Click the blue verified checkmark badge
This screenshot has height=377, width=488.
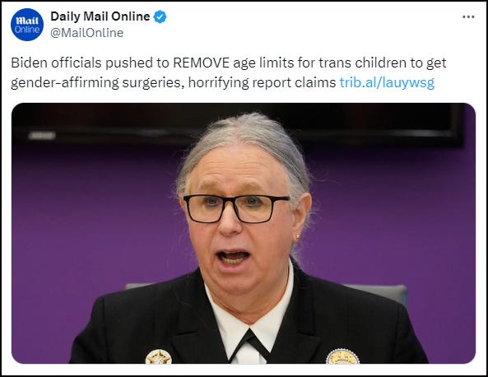tap(160, 16)
